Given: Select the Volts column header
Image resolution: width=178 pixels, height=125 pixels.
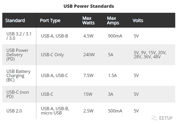Looking at the screenshot, I should (138, 20).
